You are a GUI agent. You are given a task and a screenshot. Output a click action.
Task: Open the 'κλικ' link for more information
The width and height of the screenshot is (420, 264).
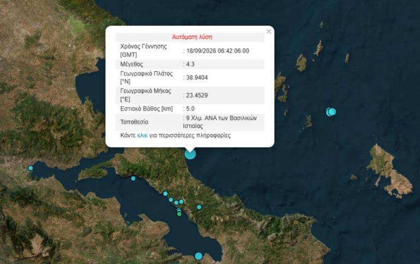[142, 135]
